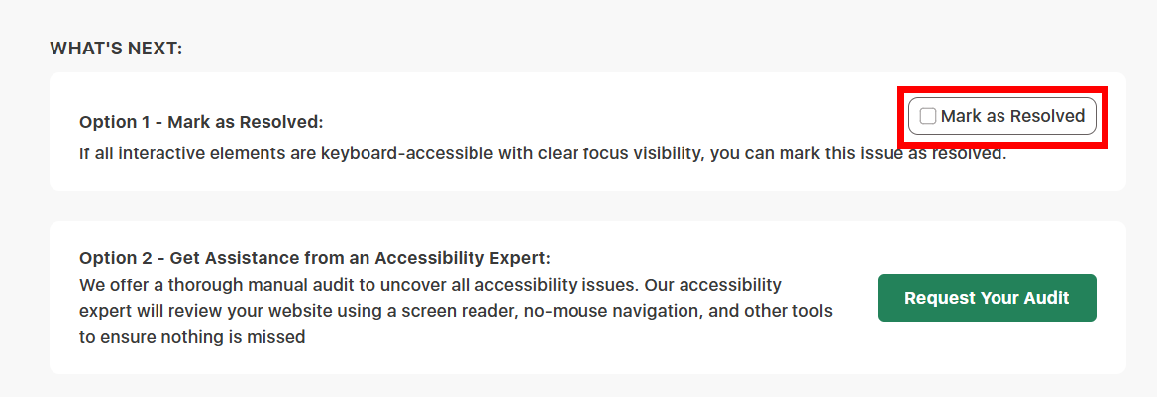Click the "Mark as Resolved" checkbox label text
This screenshot has height=397, width=1157.
(x=1012, y=116)
